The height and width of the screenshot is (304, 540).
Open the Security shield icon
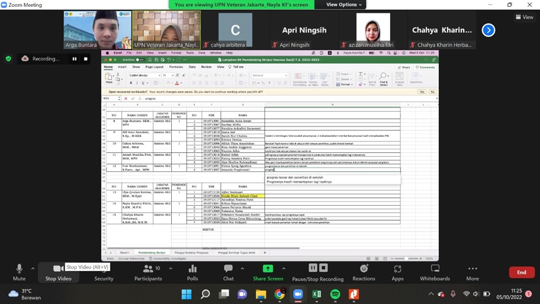tap(104, 271)
